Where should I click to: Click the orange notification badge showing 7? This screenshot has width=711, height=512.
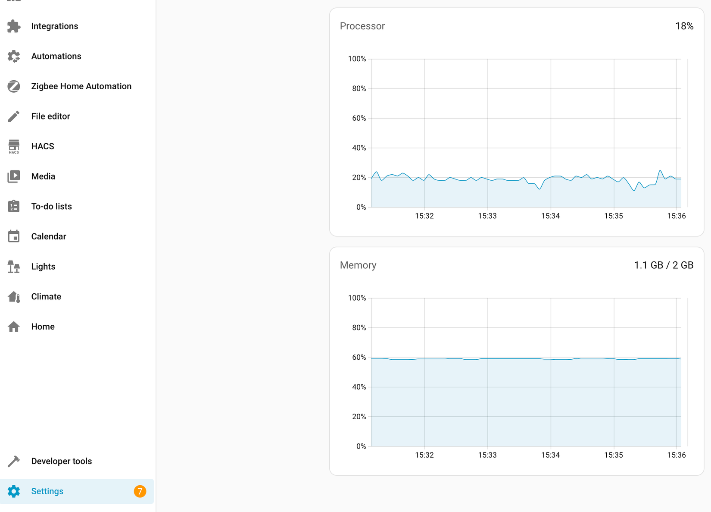140,491
